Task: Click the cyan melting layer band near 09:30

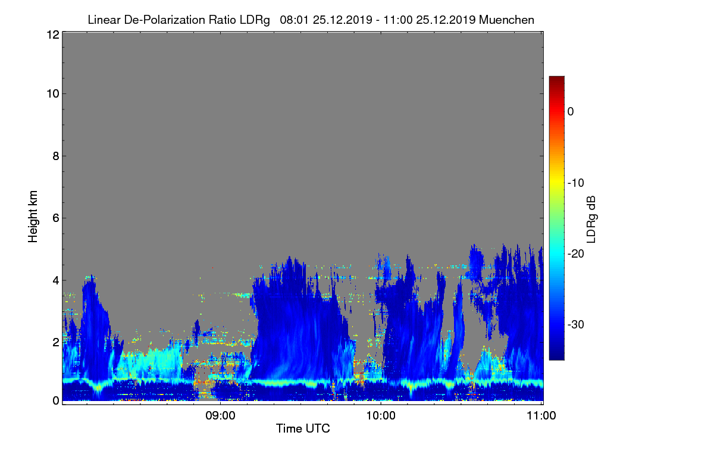Action: coord(300,383)
